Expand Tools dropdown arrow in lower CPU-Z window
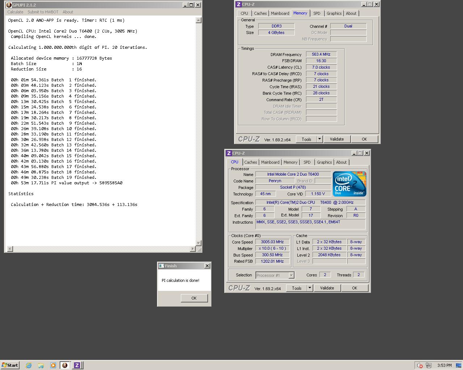Screen dimensions: 463x370 click(310, 288)
